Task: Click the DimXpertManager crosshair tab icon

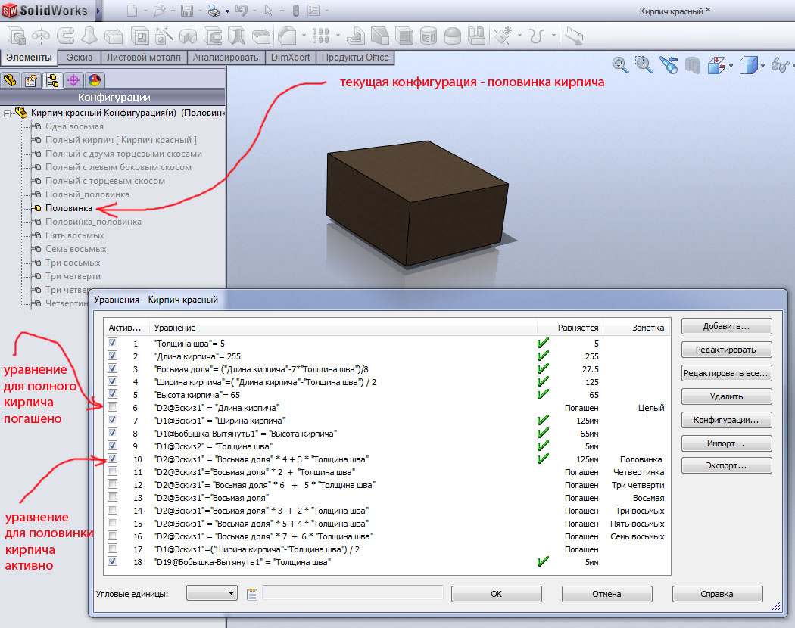Action: tap(73, 80)
